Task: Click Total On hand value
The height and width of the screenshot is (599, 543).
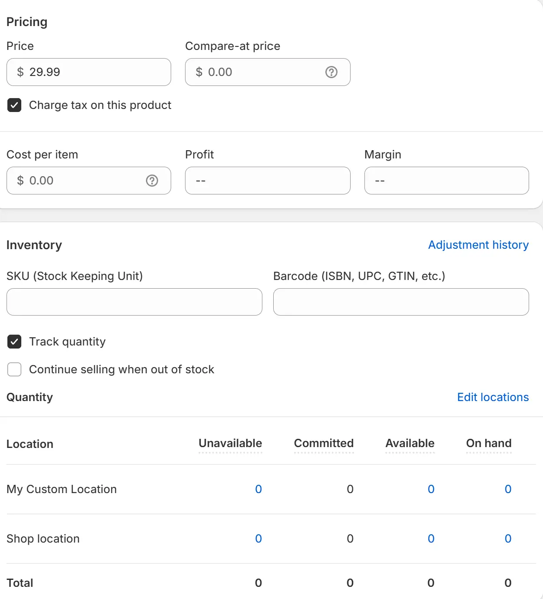Action: (508, 583)
